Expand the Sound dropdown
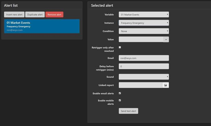The image size is (211, 126). pos(144,77)
